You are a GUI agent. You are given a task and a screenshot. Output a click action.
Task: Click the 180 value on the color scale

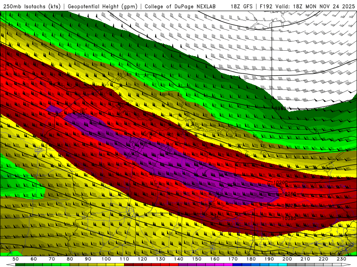(x=251, y=259)
